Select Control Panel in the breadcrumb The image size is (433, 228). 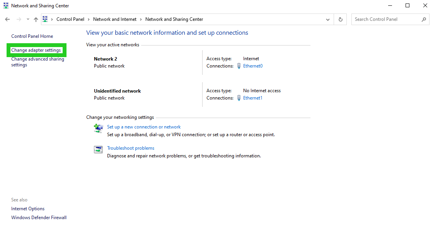(x=70, y=19)
